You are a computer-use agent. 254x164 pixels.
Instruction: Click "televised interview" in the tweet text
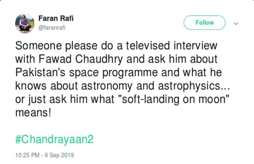[172, 45]
